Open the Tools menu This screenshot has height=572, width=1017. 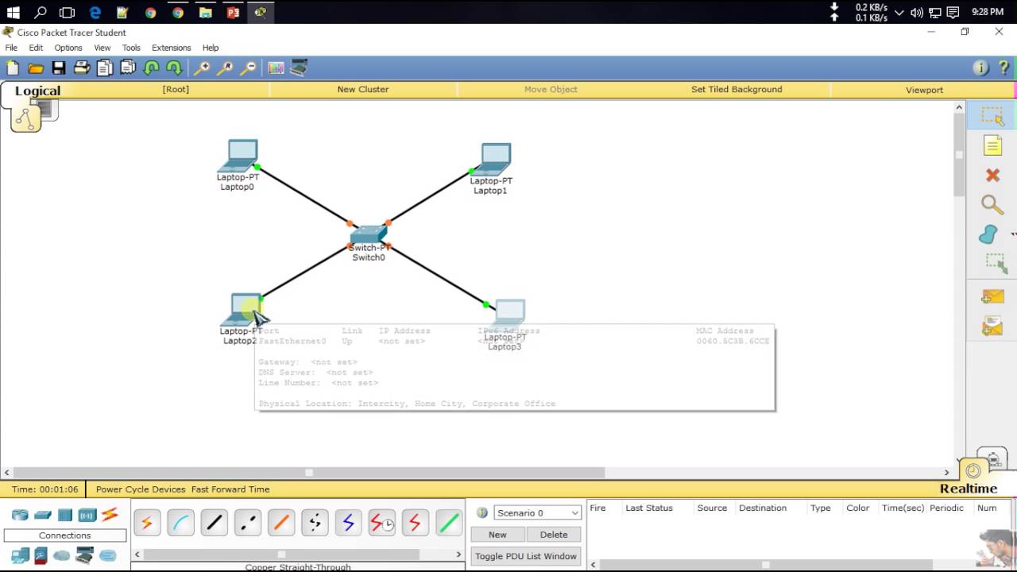tap(131, 48)
